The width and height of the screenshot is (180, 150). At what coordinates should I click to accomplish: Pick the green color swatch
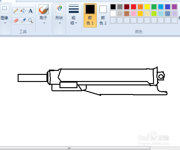[154, 7]
